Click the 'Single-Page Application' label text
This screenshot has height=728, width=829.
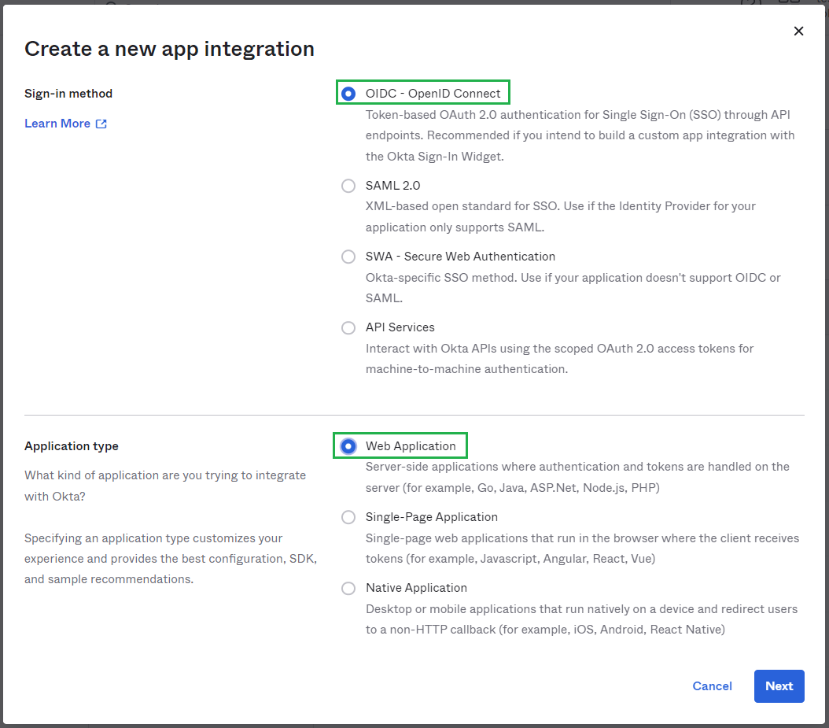point(432,517)
